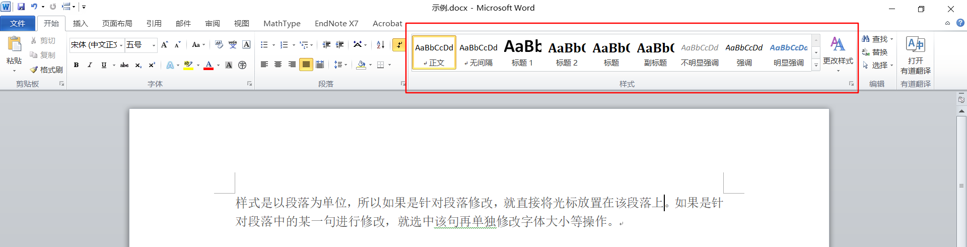The height and width of the screenshot is (247, 967).
Task: Apply the 标题 1 heading style
Action: point(522,52)
